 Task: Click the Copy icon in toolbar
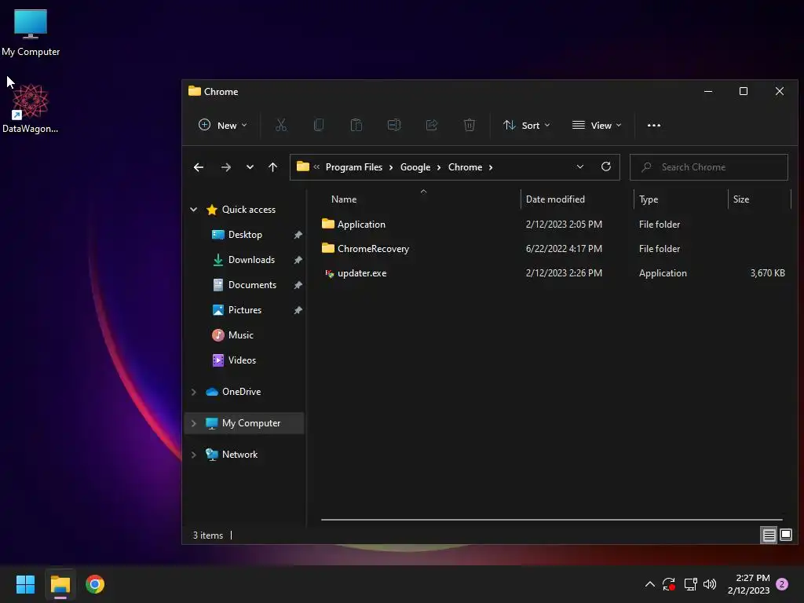tap(319, 125)
